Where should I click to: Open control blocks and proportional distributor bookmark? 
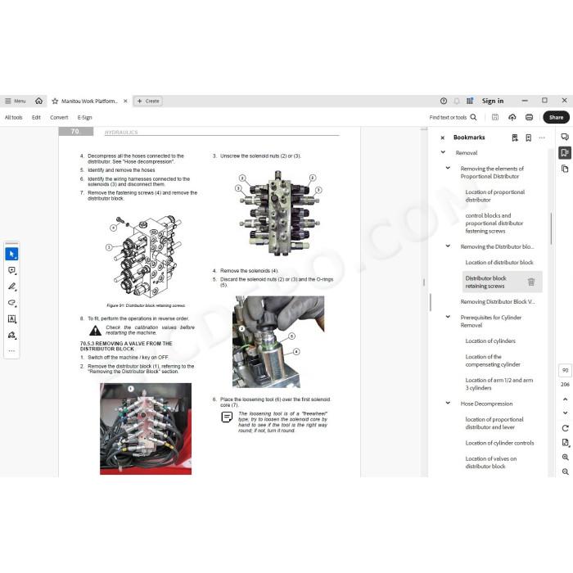pyautogui.click(x=494, y=223)
